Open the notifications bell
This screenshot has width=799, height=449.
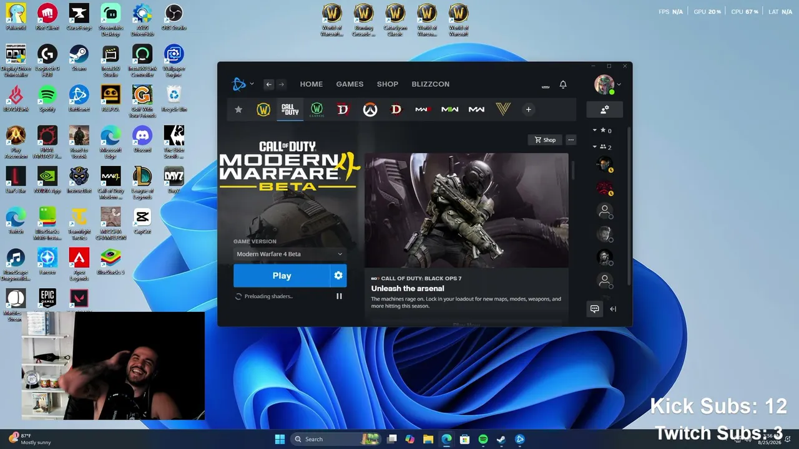563,84
